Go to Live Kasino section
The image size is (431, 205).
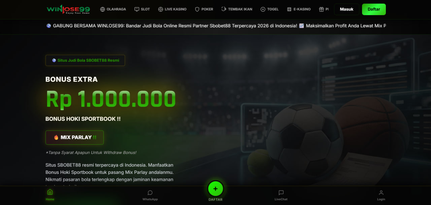[172, 9]
